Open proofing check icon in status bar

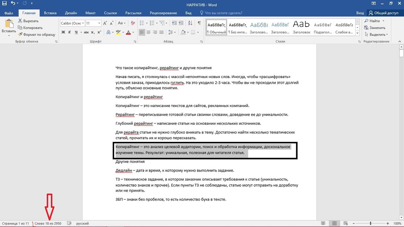click(69, 223)
